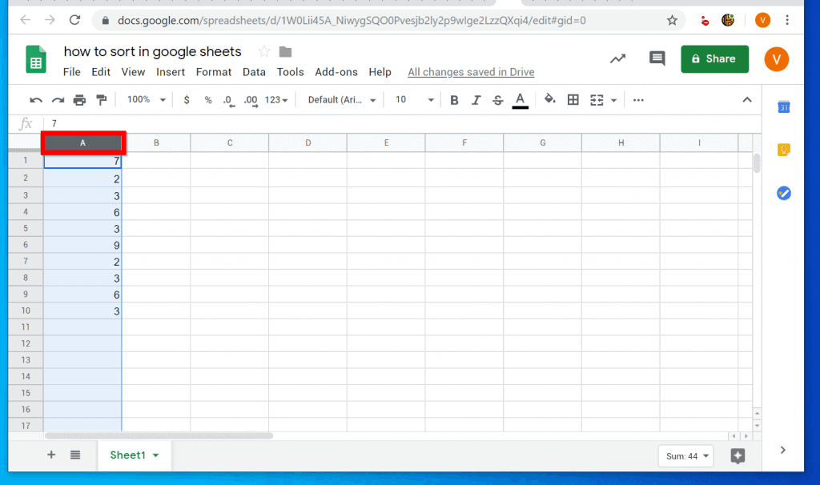Click the move to folder icon
820x485 pixels.
pyautogui.click(x=286, y=52)
